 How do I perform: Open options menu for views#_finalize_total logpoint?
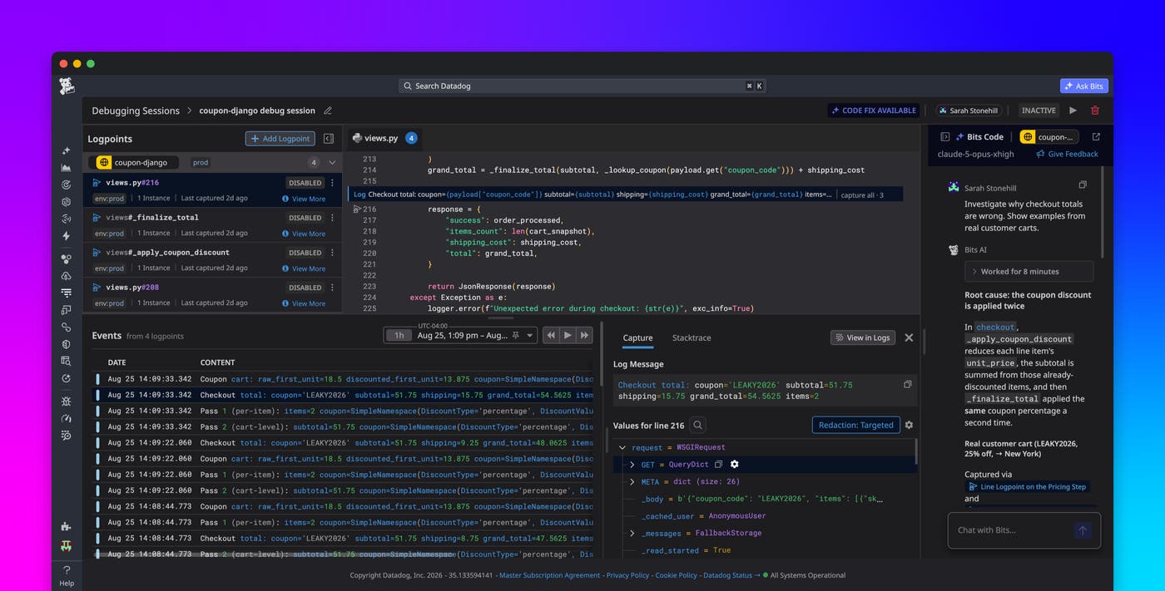(x=333, y=218)
